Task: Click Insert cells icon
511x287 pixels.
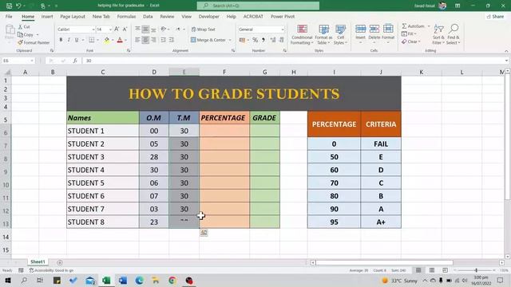Action: pos(360,29)
